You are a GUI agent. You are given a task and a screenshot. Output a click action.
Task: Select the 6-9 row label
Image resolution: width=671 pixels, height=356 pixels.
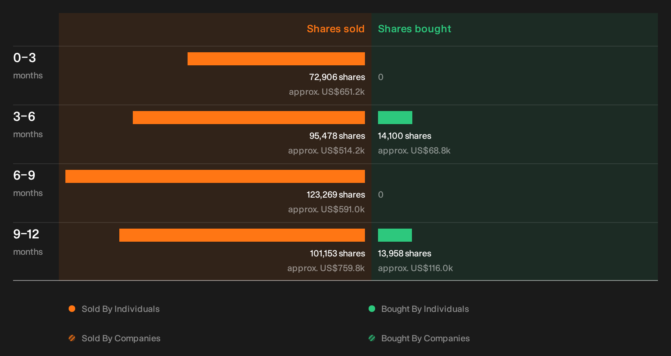click(x=25, y=176)
